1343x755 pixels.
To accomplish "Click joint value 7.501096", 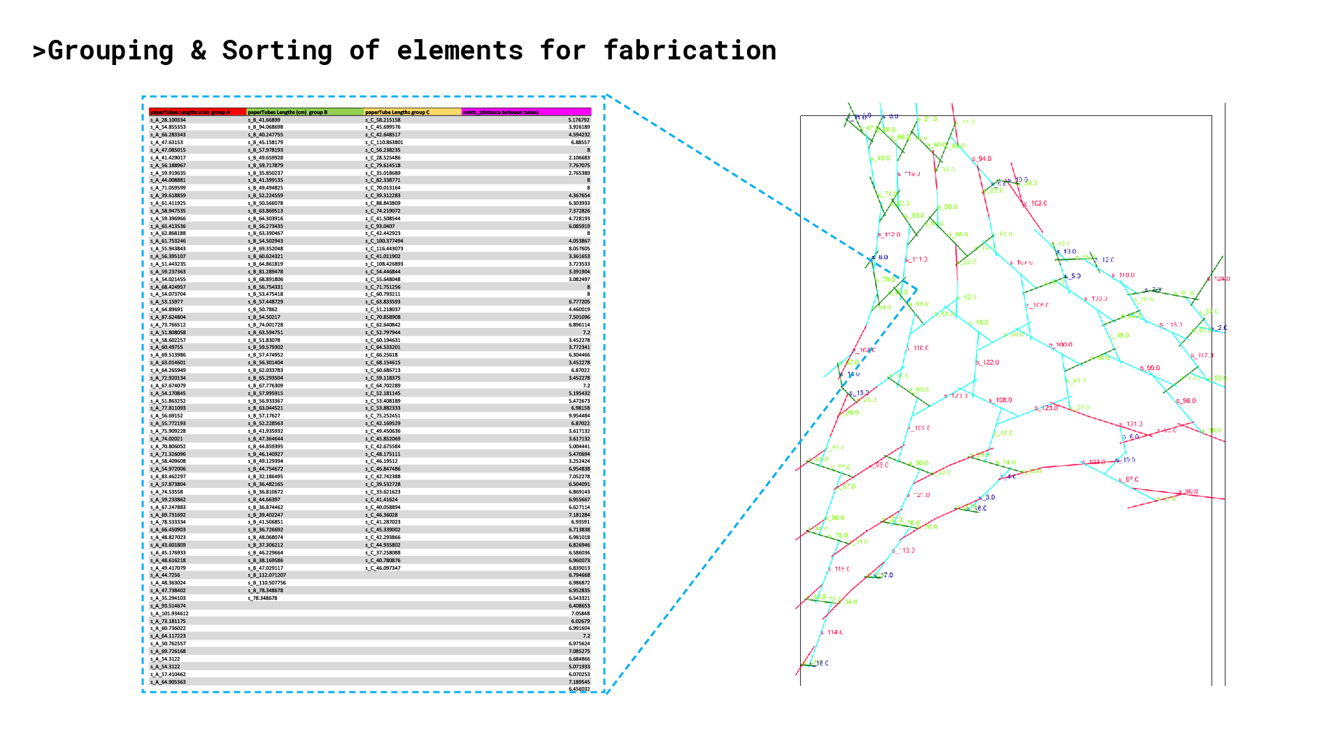I will point(579,317).
